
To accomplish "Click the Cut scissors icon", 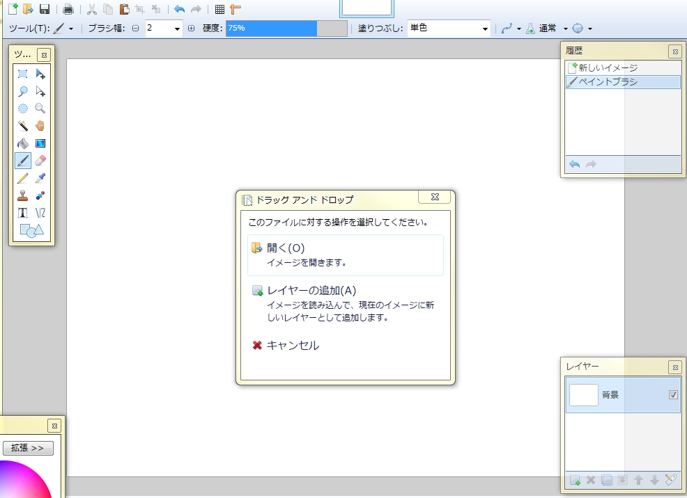I will 91,9.
